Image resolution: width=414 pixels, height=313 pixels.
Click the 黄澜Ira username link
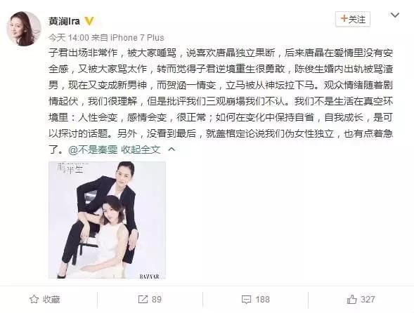(64, 21)
